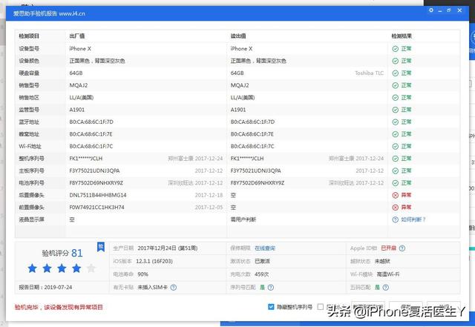This screenshot has width=475, height=327.
Task: Click the red 异常 icon for 后置摄像头
Action: 395,195
